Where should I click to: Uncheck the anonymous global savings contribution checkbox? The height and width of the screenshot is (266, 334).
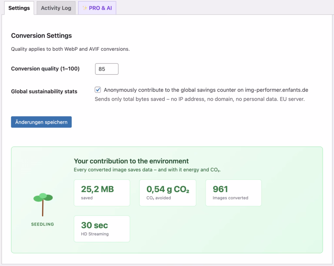click(x=98, y=90)
